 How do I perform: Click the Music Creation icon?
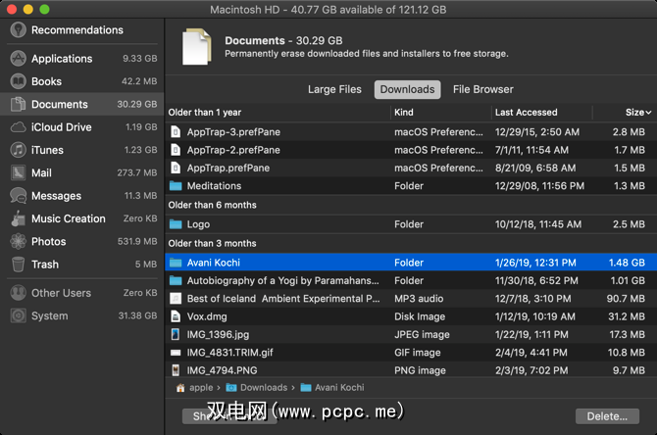tap(18, 218)
